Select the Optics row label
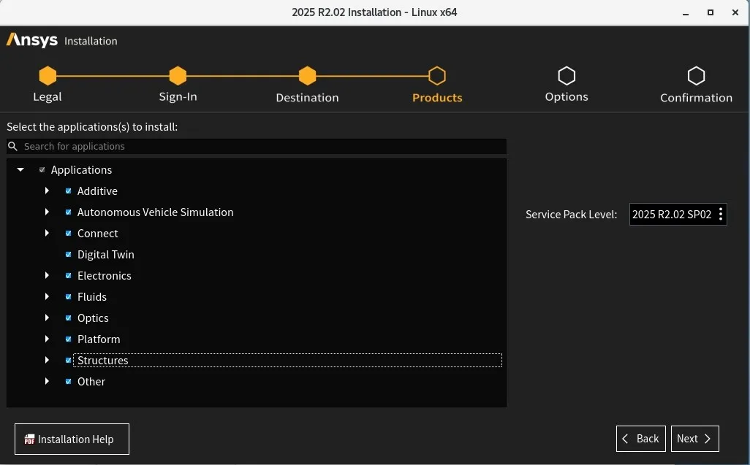The height and width of the screenshot is (465, 750). tap(93, 318)
